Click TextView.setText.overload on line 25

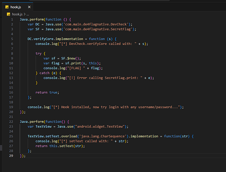52,136
